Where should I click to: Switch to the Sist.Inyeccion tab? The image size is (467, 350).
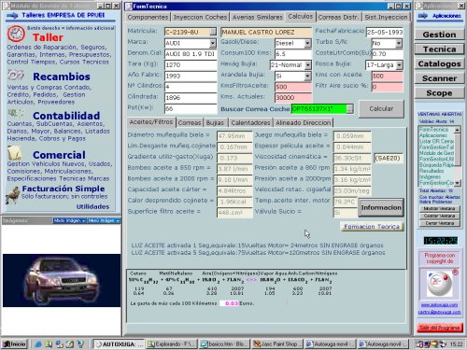click(386, 17)
